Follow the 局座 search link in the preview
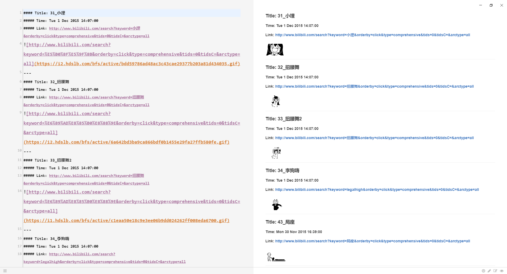Image resolution: width=507 pixels, height=274 pixels. 372,241
